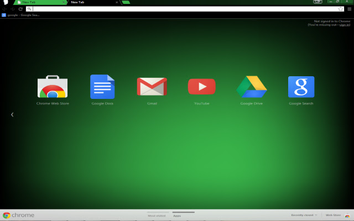Viewport: 354px width, 221px height.
Task: Click the 'Not signed in to Chrome' text
Action: tap(332, 22)
